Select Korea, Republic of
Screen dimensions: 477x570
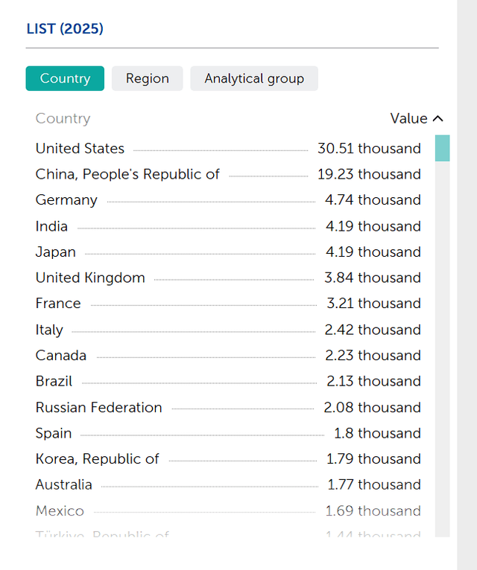tap(97, 458)
